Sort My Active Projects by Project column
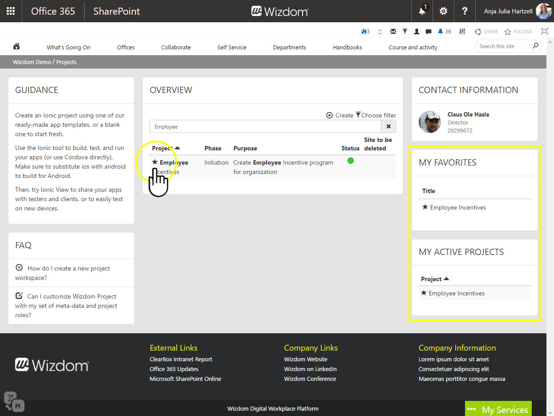The width and height of the screenshot is (554, 416). point(435,279)
